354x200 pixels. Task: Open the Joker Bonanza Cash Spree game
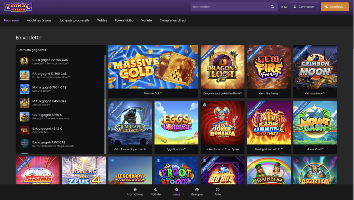click(x=222, y=127)
